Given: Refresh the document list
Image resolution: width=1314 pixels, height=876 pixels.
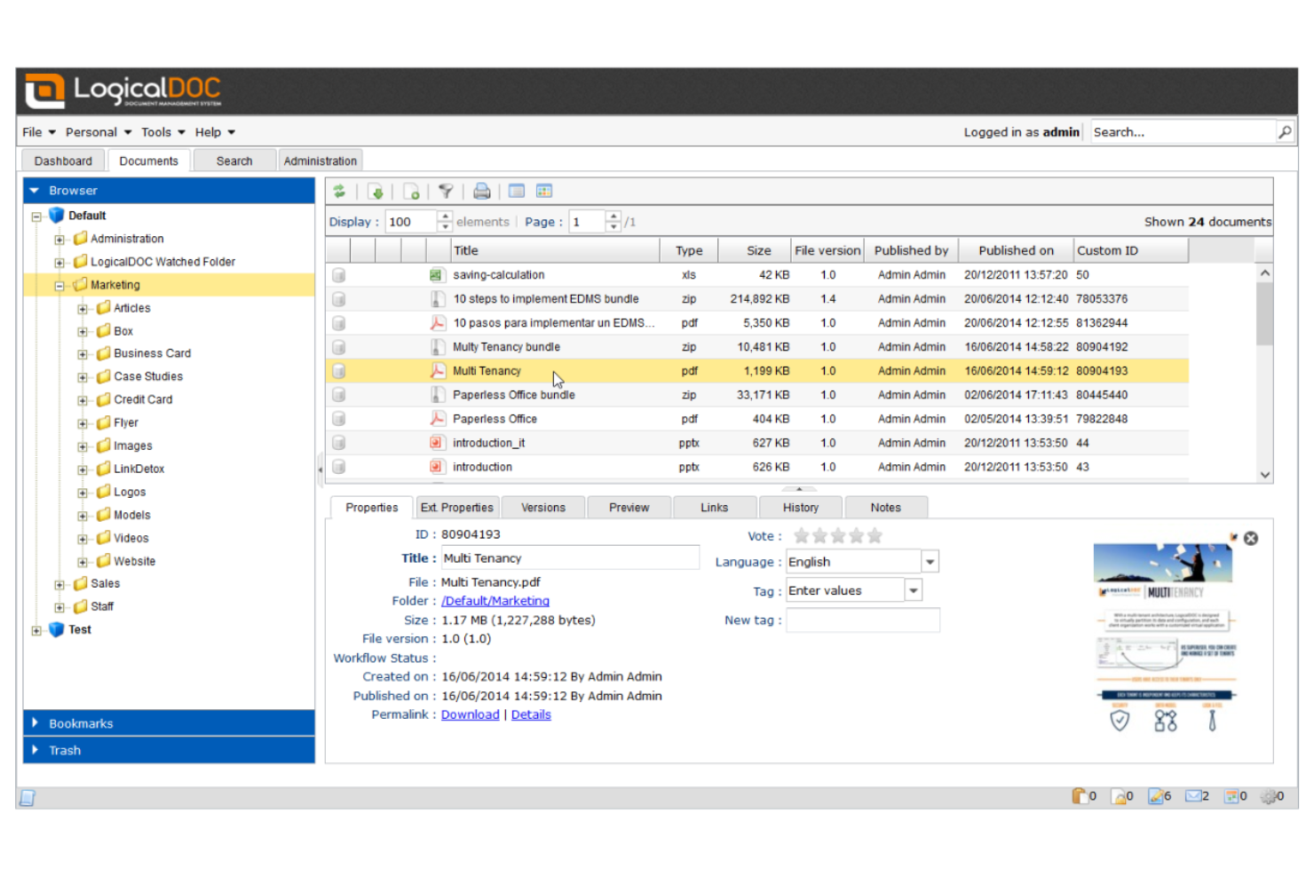Looking at the screenshot, I should click(340, 191).
